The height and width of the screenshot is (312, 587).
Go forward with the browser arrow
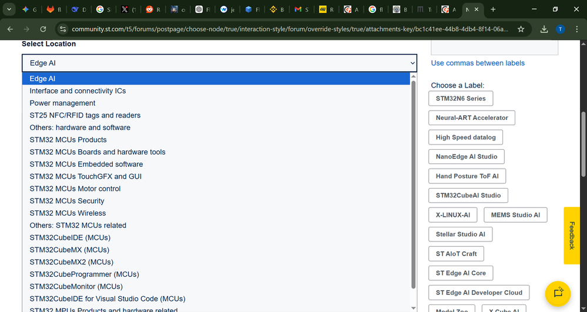(26, 29)
